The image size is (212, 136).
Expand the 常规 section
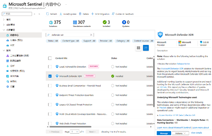tap(4, 20)
